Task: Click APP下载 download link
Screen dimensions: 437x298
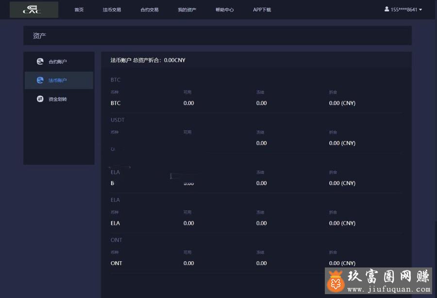Action: [262, 10]
